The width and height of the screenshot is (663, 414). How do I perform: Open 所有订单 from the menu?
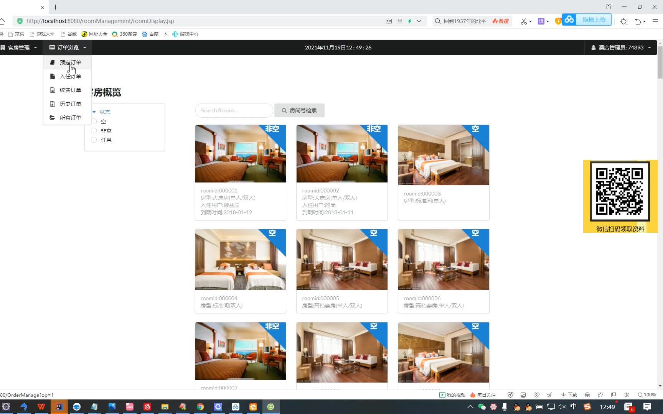[67, 118]
